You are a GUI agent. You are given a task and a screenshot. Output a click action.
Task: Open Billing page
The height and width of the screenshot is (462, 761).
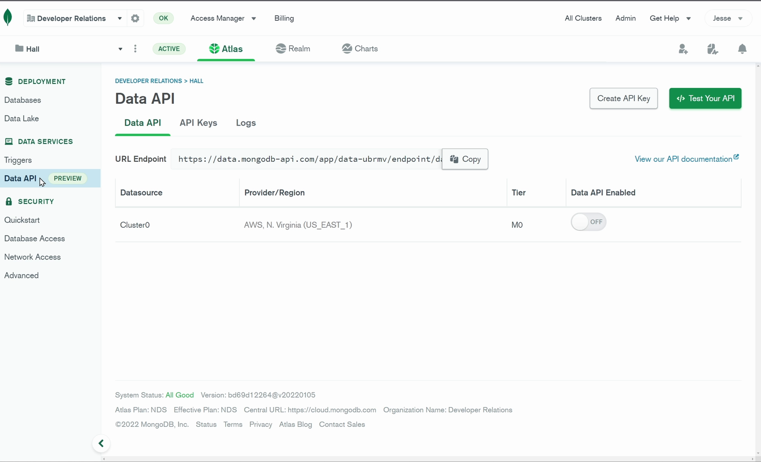[284, 18]
